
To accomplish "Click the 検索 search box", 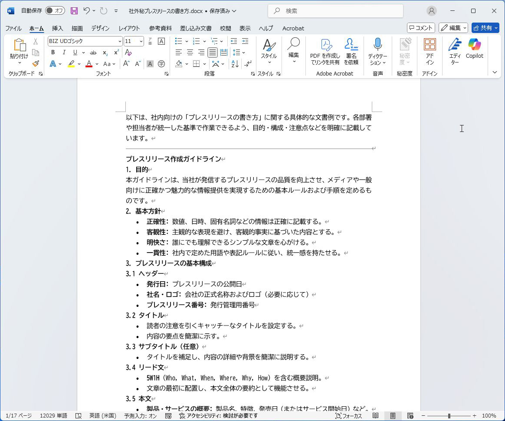I will point(335,11).
